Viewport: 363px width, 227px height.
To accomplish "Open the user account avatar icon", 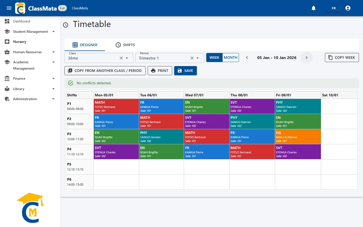I will pos(348,8).
